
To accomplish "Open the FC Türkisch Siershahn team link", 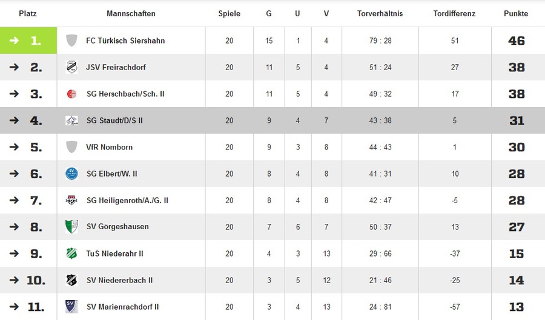I will [x=125, y=41].
